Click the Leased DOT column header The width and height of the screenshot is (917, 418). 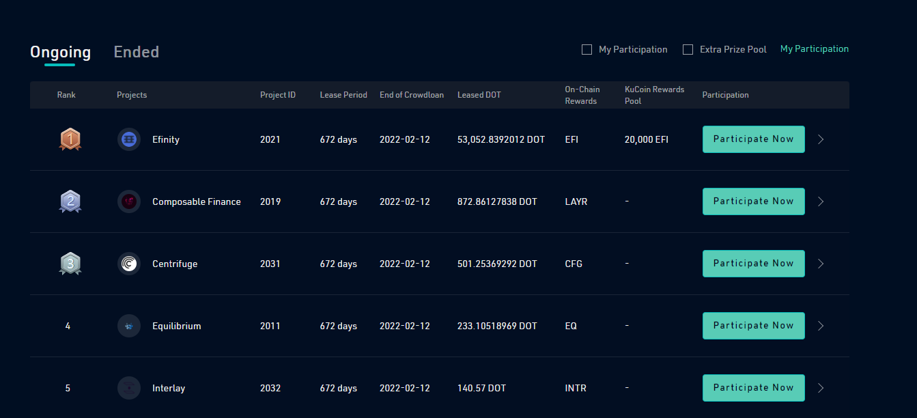tap(479, 95)
